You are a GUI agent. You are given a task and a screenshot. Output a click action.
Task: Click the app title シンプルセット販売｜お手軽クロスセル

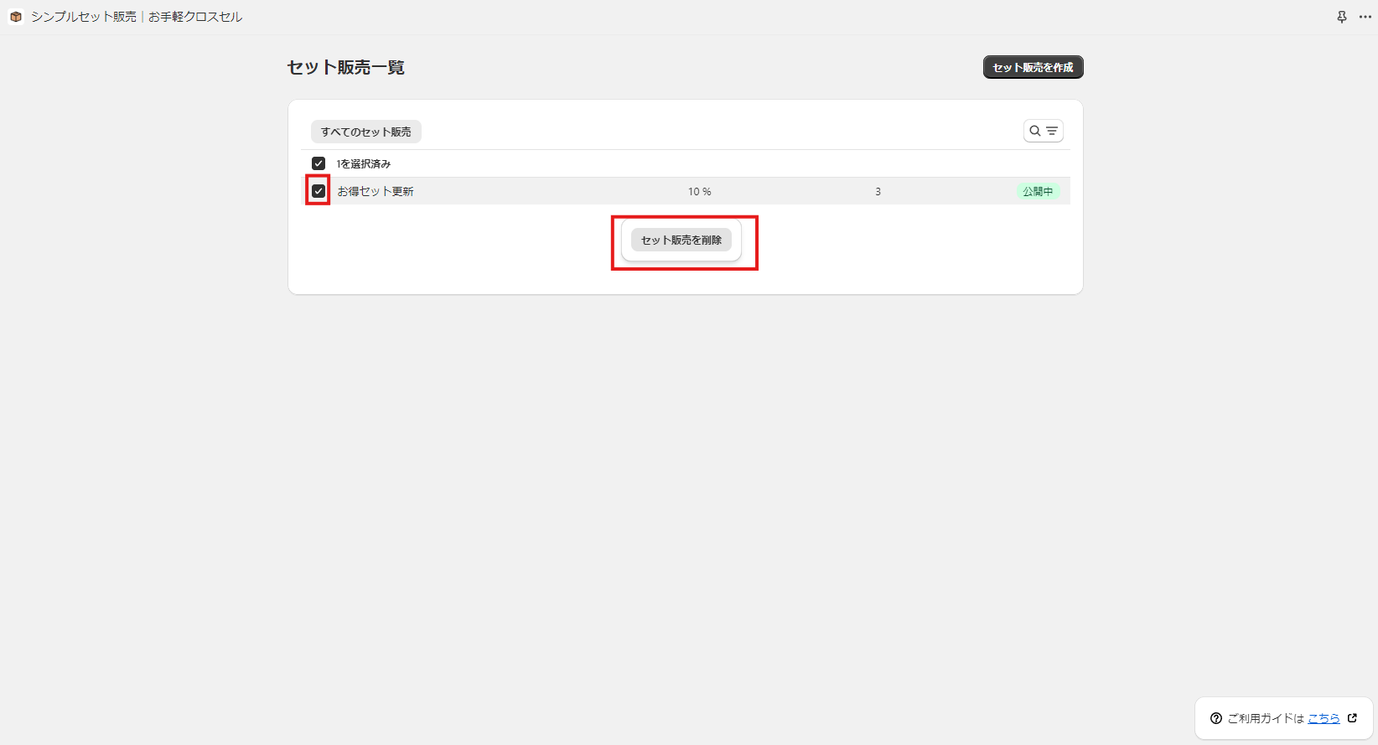137,17
